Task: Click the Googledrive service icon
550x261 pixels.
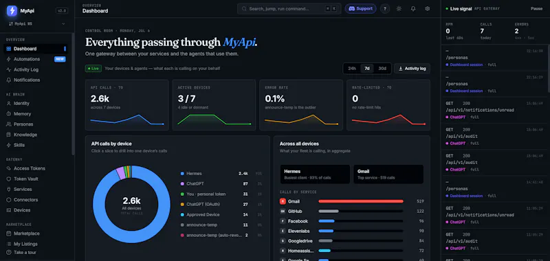Action: point(283,241)
